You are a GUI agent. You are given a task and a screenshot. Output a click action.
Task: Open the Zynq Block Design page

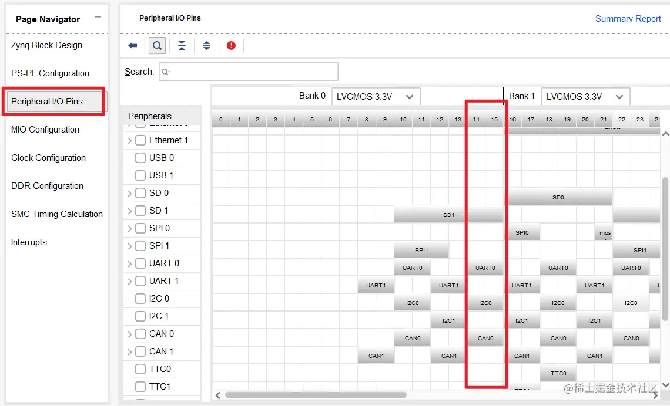coord(46,45)
